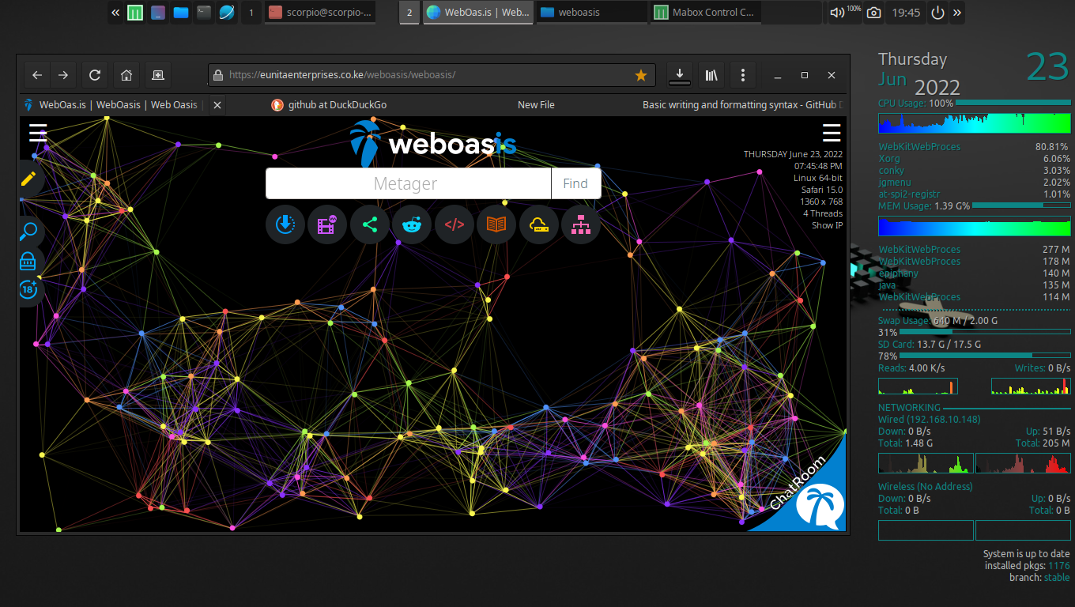Select the pencil icon on left sidebar
The image size is (1075, 607).
coord(29,179)
